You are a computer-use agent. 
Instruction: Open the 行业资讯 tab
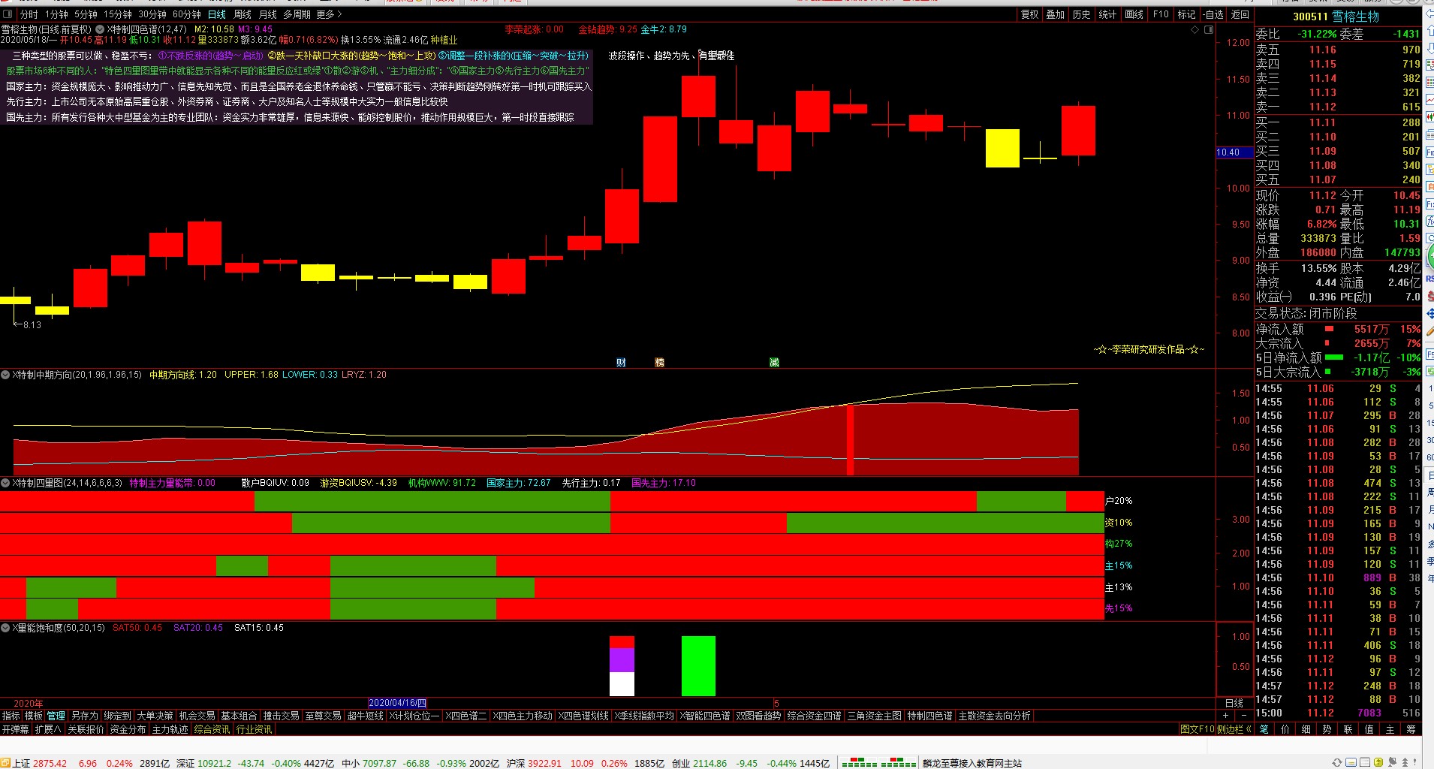click(254, 729)
